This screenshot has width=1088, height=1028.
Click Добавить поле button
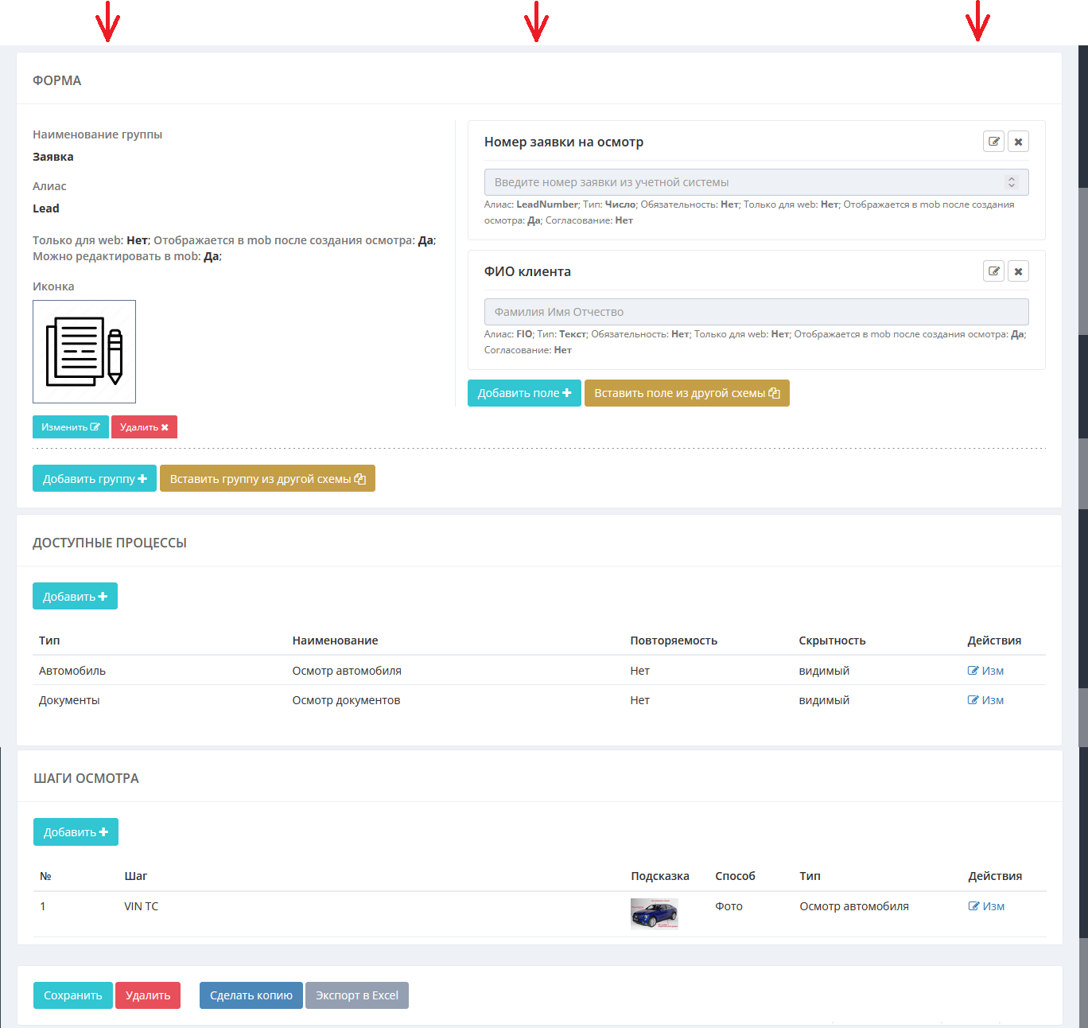point(524,393)
